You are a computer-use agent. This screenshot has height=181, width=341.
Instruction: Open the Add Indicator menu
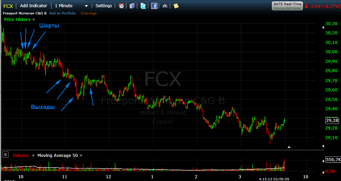[x=33, y=6]
